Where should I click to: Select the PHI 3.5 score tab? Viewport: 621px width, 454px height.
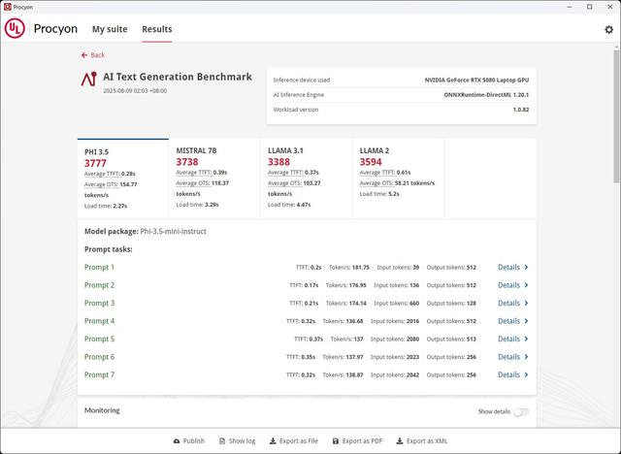coord(123,178)
